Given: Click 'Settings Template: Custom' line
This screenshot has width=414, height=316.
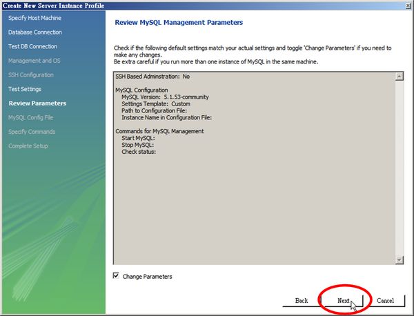Looking at the screenshot, I should [156, 104].
